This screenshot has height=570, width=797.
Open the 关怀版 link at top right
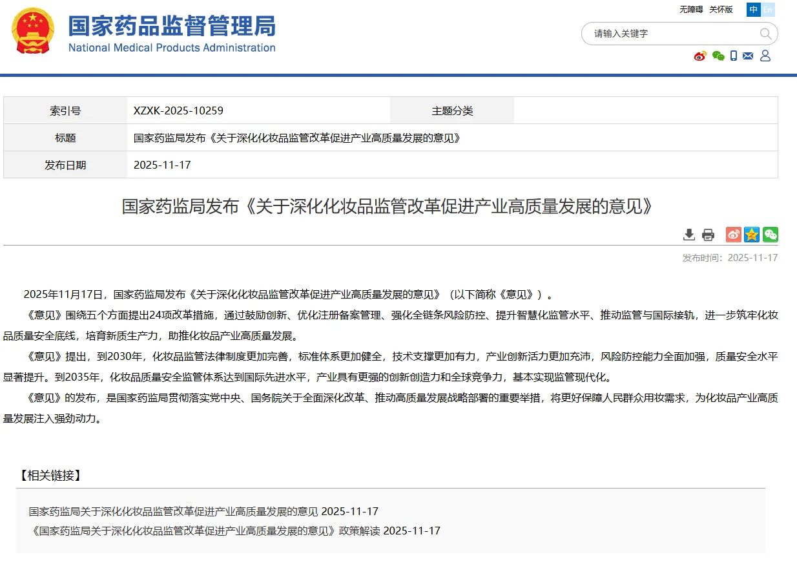pos(719,10)
